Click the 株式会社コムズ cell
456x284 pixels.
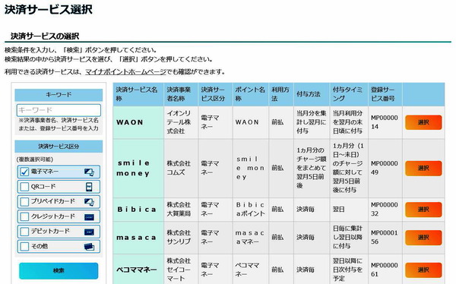(181, 169)
